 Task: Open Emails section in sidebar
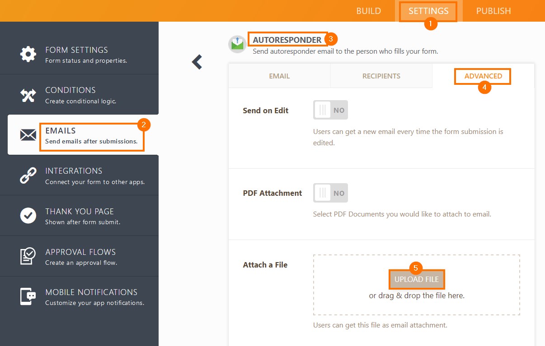coord(83,135)
